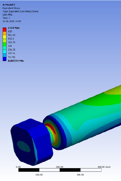Click the '315' legend value
121x181 pixels.
(x=10, y=46)
